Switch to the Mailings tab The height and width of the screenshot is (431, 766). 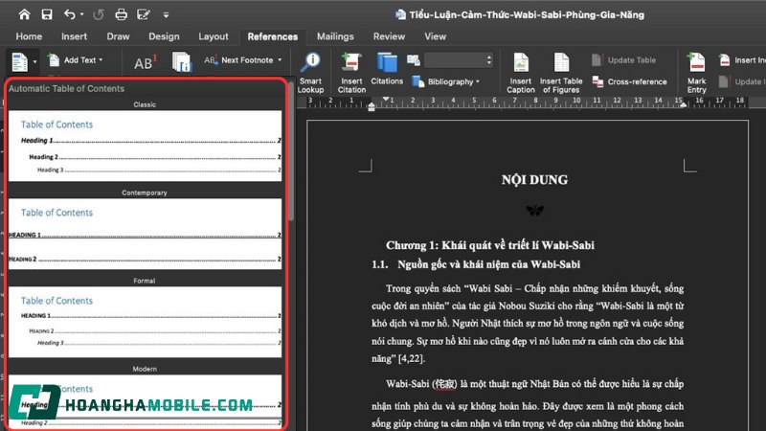pos(335,36)
